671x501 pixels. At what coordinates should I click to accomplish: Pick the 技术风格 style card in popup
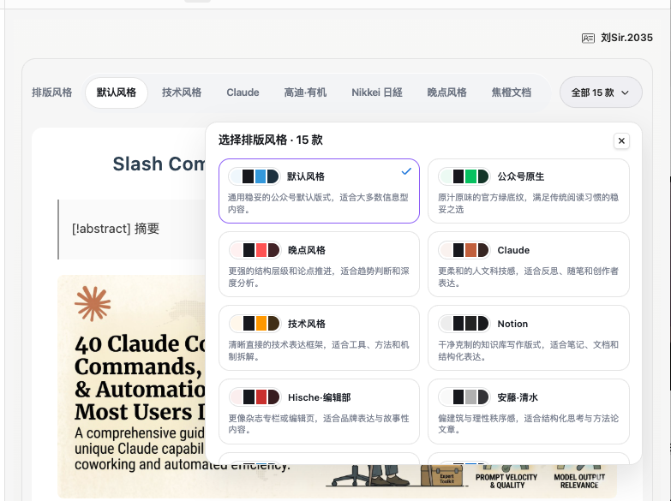pyautogui.click(x=320, y=338)
